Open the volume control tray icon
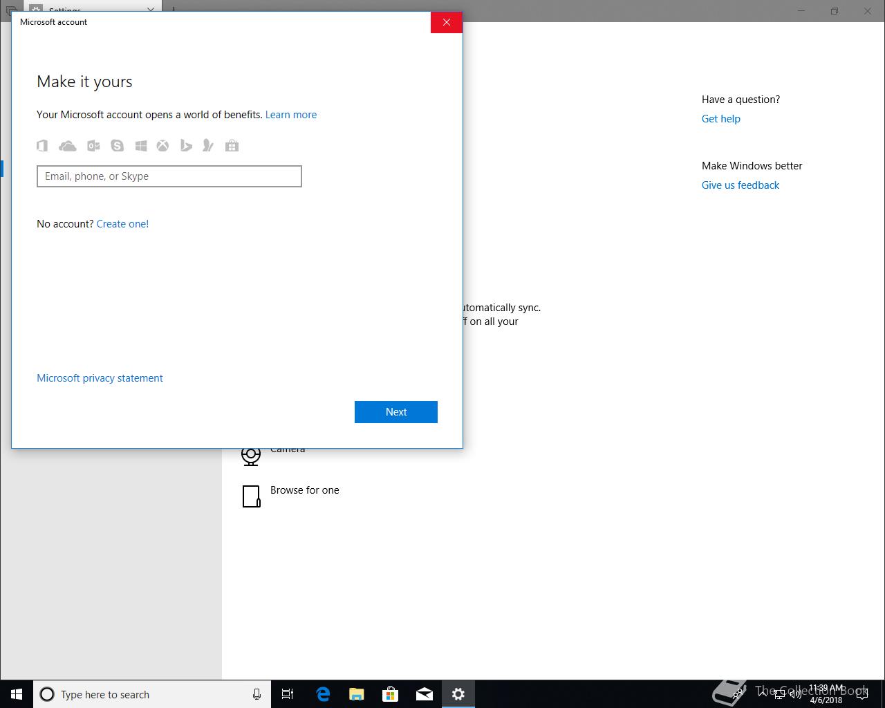 795,694
